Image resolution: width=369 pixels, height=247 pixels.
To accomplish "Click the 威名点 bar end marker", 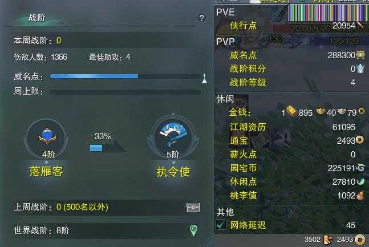I will (x=205, y=79).
